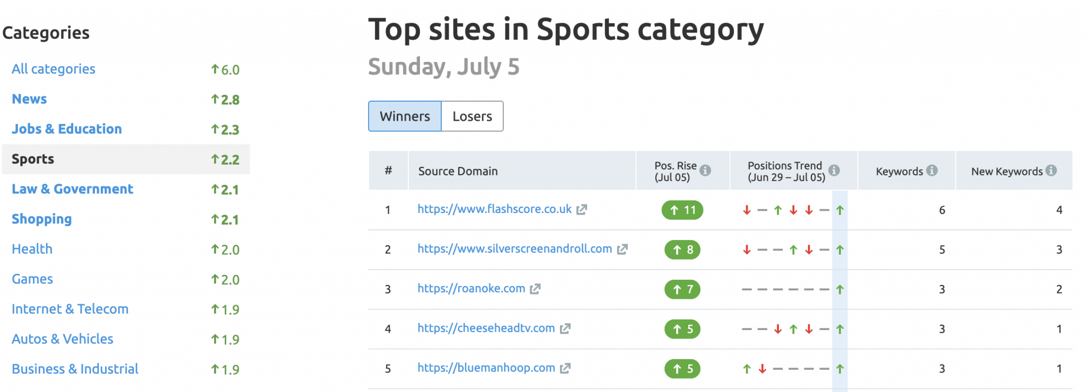Open the Jobs & Education category
Image resolution: width=1086 pixels, height=392 pixels.
[x=67, y=129]
